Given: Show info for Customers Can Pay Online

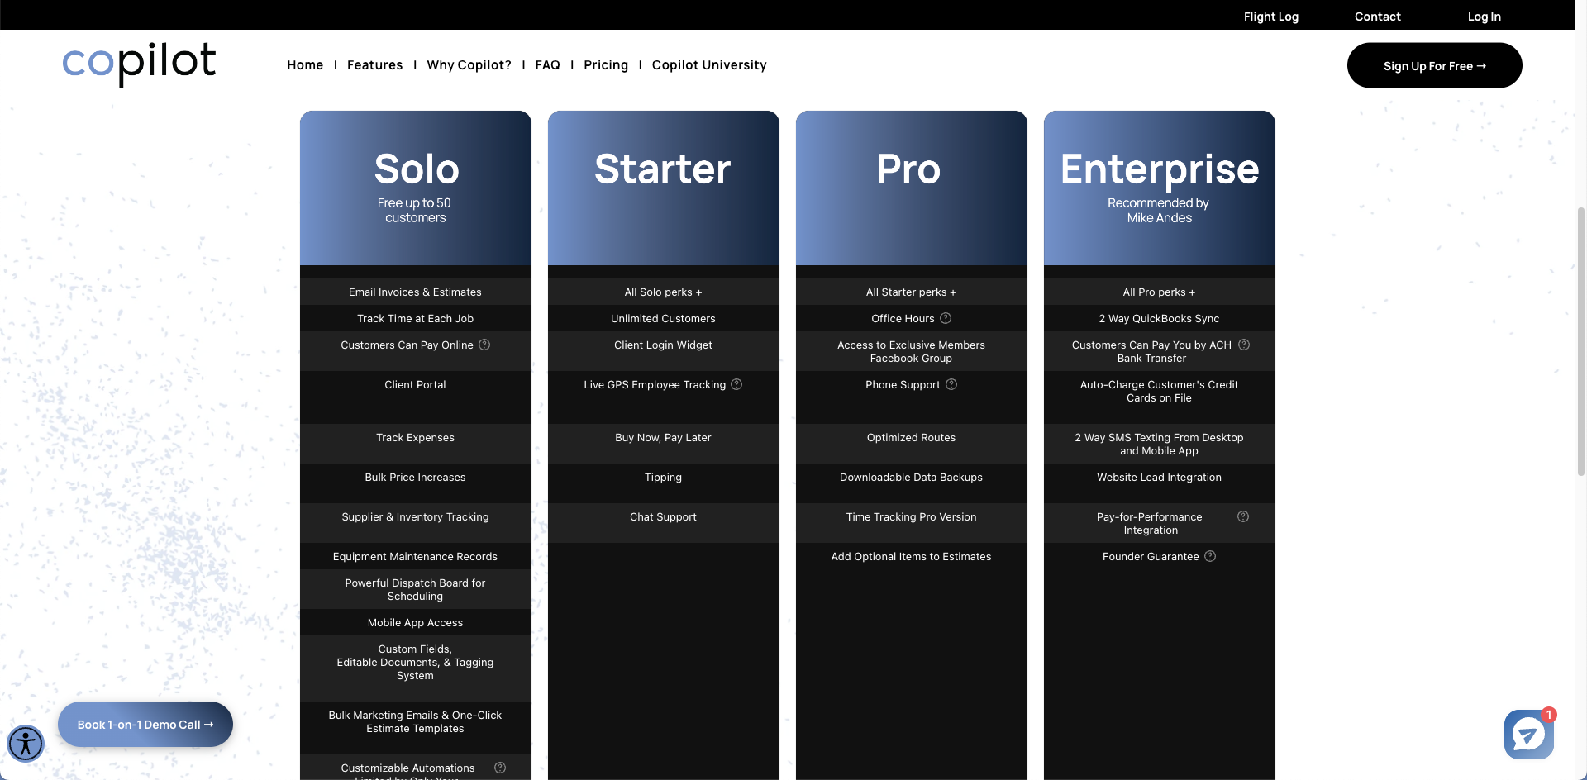Looking at the screenshot, I should click(484, 345).
